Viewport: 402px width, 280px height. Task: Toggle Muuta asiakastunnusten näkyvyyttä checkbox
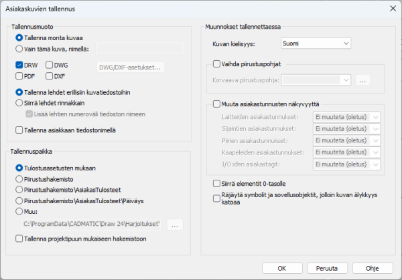216,104
